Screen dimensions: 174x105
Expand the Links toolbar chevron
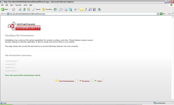173,13
